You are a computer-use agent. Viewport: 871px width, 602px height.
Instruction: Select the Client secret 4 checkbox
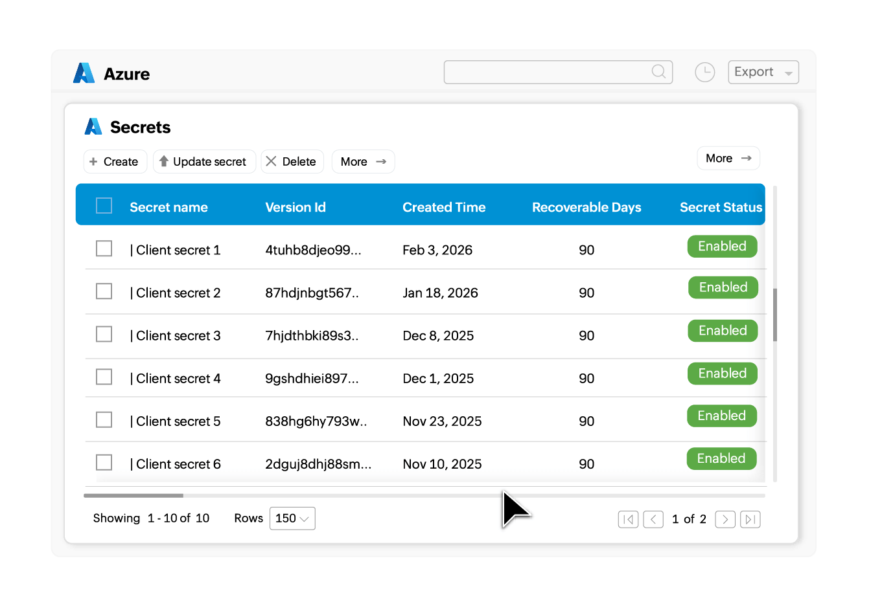pos(104,377)
